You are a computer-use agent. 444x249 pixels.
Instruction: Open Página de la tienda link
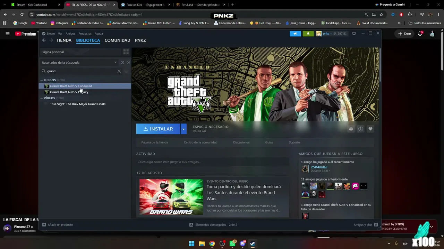pos(155,142)
